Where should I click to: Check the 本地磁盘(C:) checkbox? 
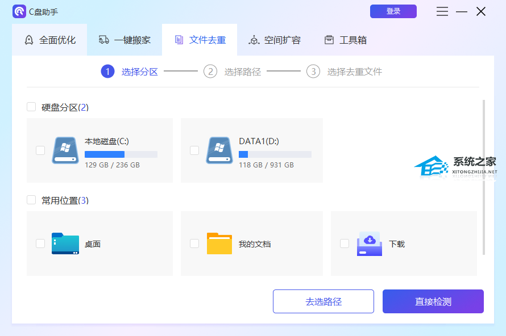coord(40,150)
